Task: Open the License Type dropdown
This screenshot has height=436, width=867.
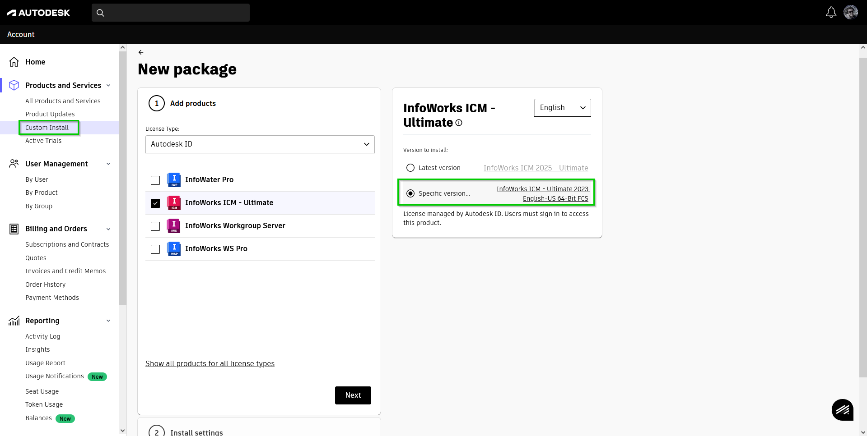Action: click(x=260, y=144)
